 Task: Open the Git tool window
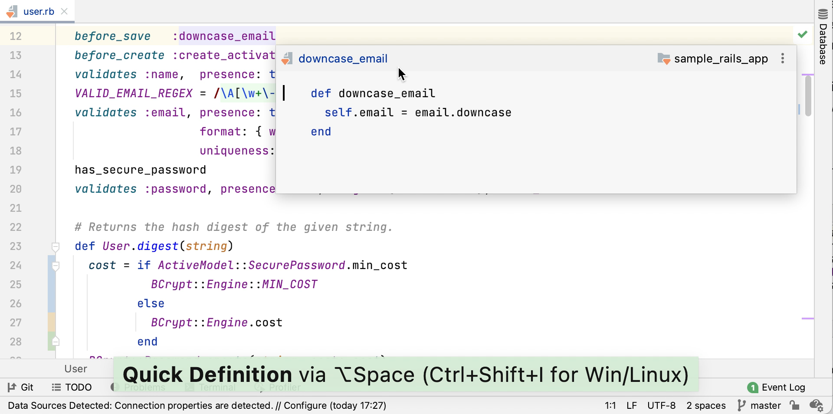click(21, 387)
